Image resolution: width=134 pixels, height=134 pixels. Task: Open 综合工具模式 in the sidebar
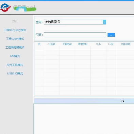tap(15, 65)
